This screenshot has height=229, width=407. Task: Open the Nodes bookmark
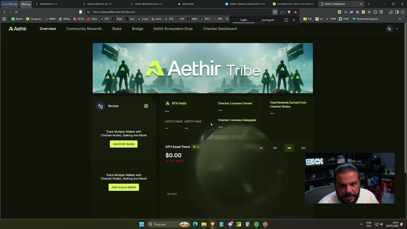[17, 19]
